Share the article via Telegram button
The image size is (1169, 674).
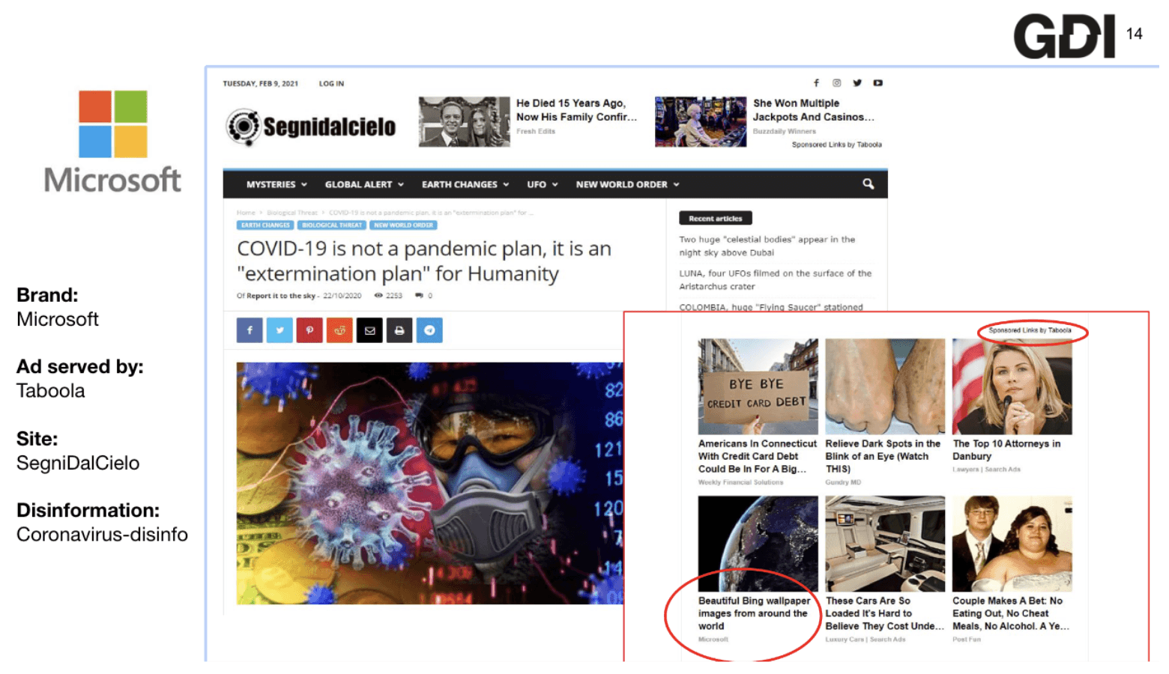[x=429, y=330]
